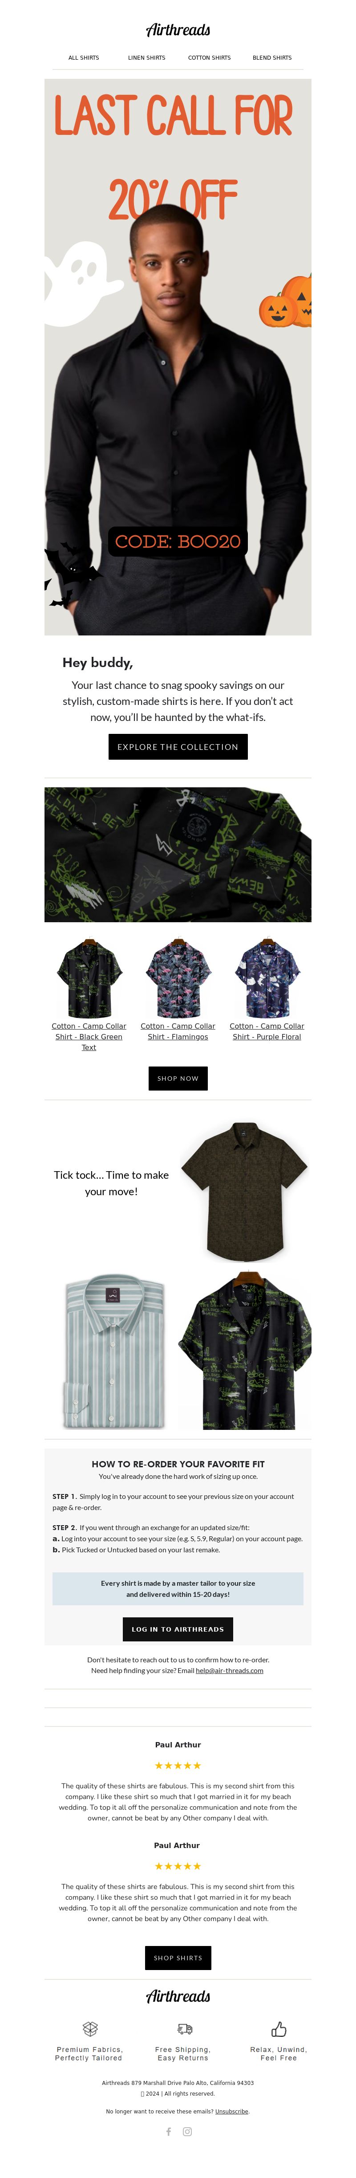This screenshot has height=2178, width=356.
Task: Go to the BLEND SHIRTS category
Action: tap(272, 57)
